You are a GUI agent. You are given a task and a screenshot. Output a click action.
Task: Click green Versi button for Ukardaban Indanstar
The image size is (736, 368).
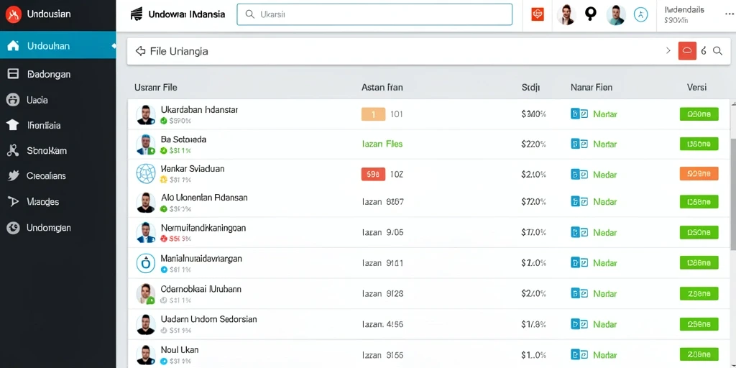[x=699, y=114]
